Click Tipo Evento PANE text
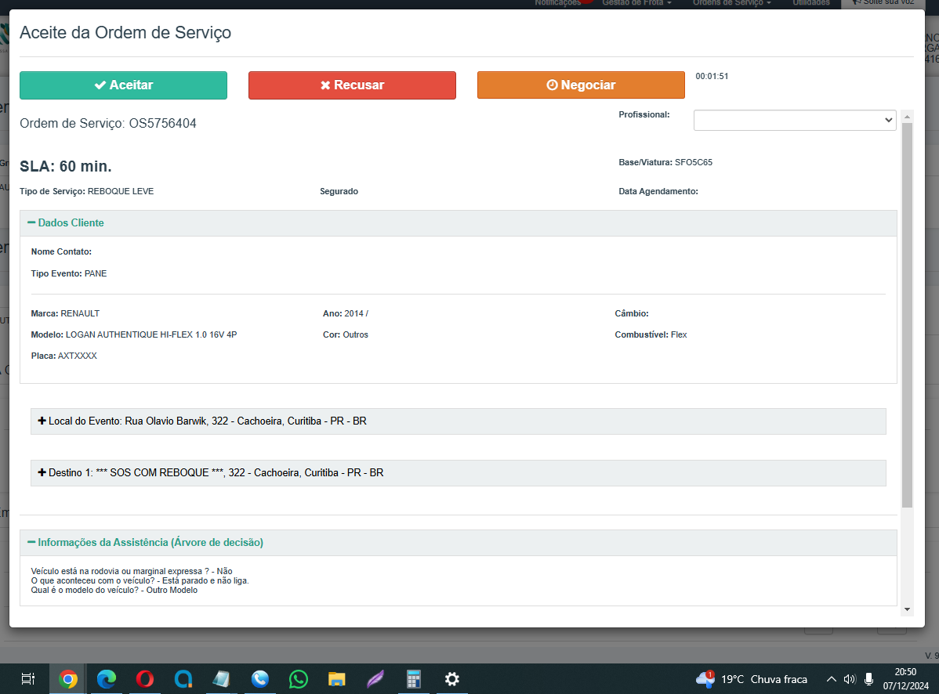The width and height of the screenshot is (939, 694). 69,273
